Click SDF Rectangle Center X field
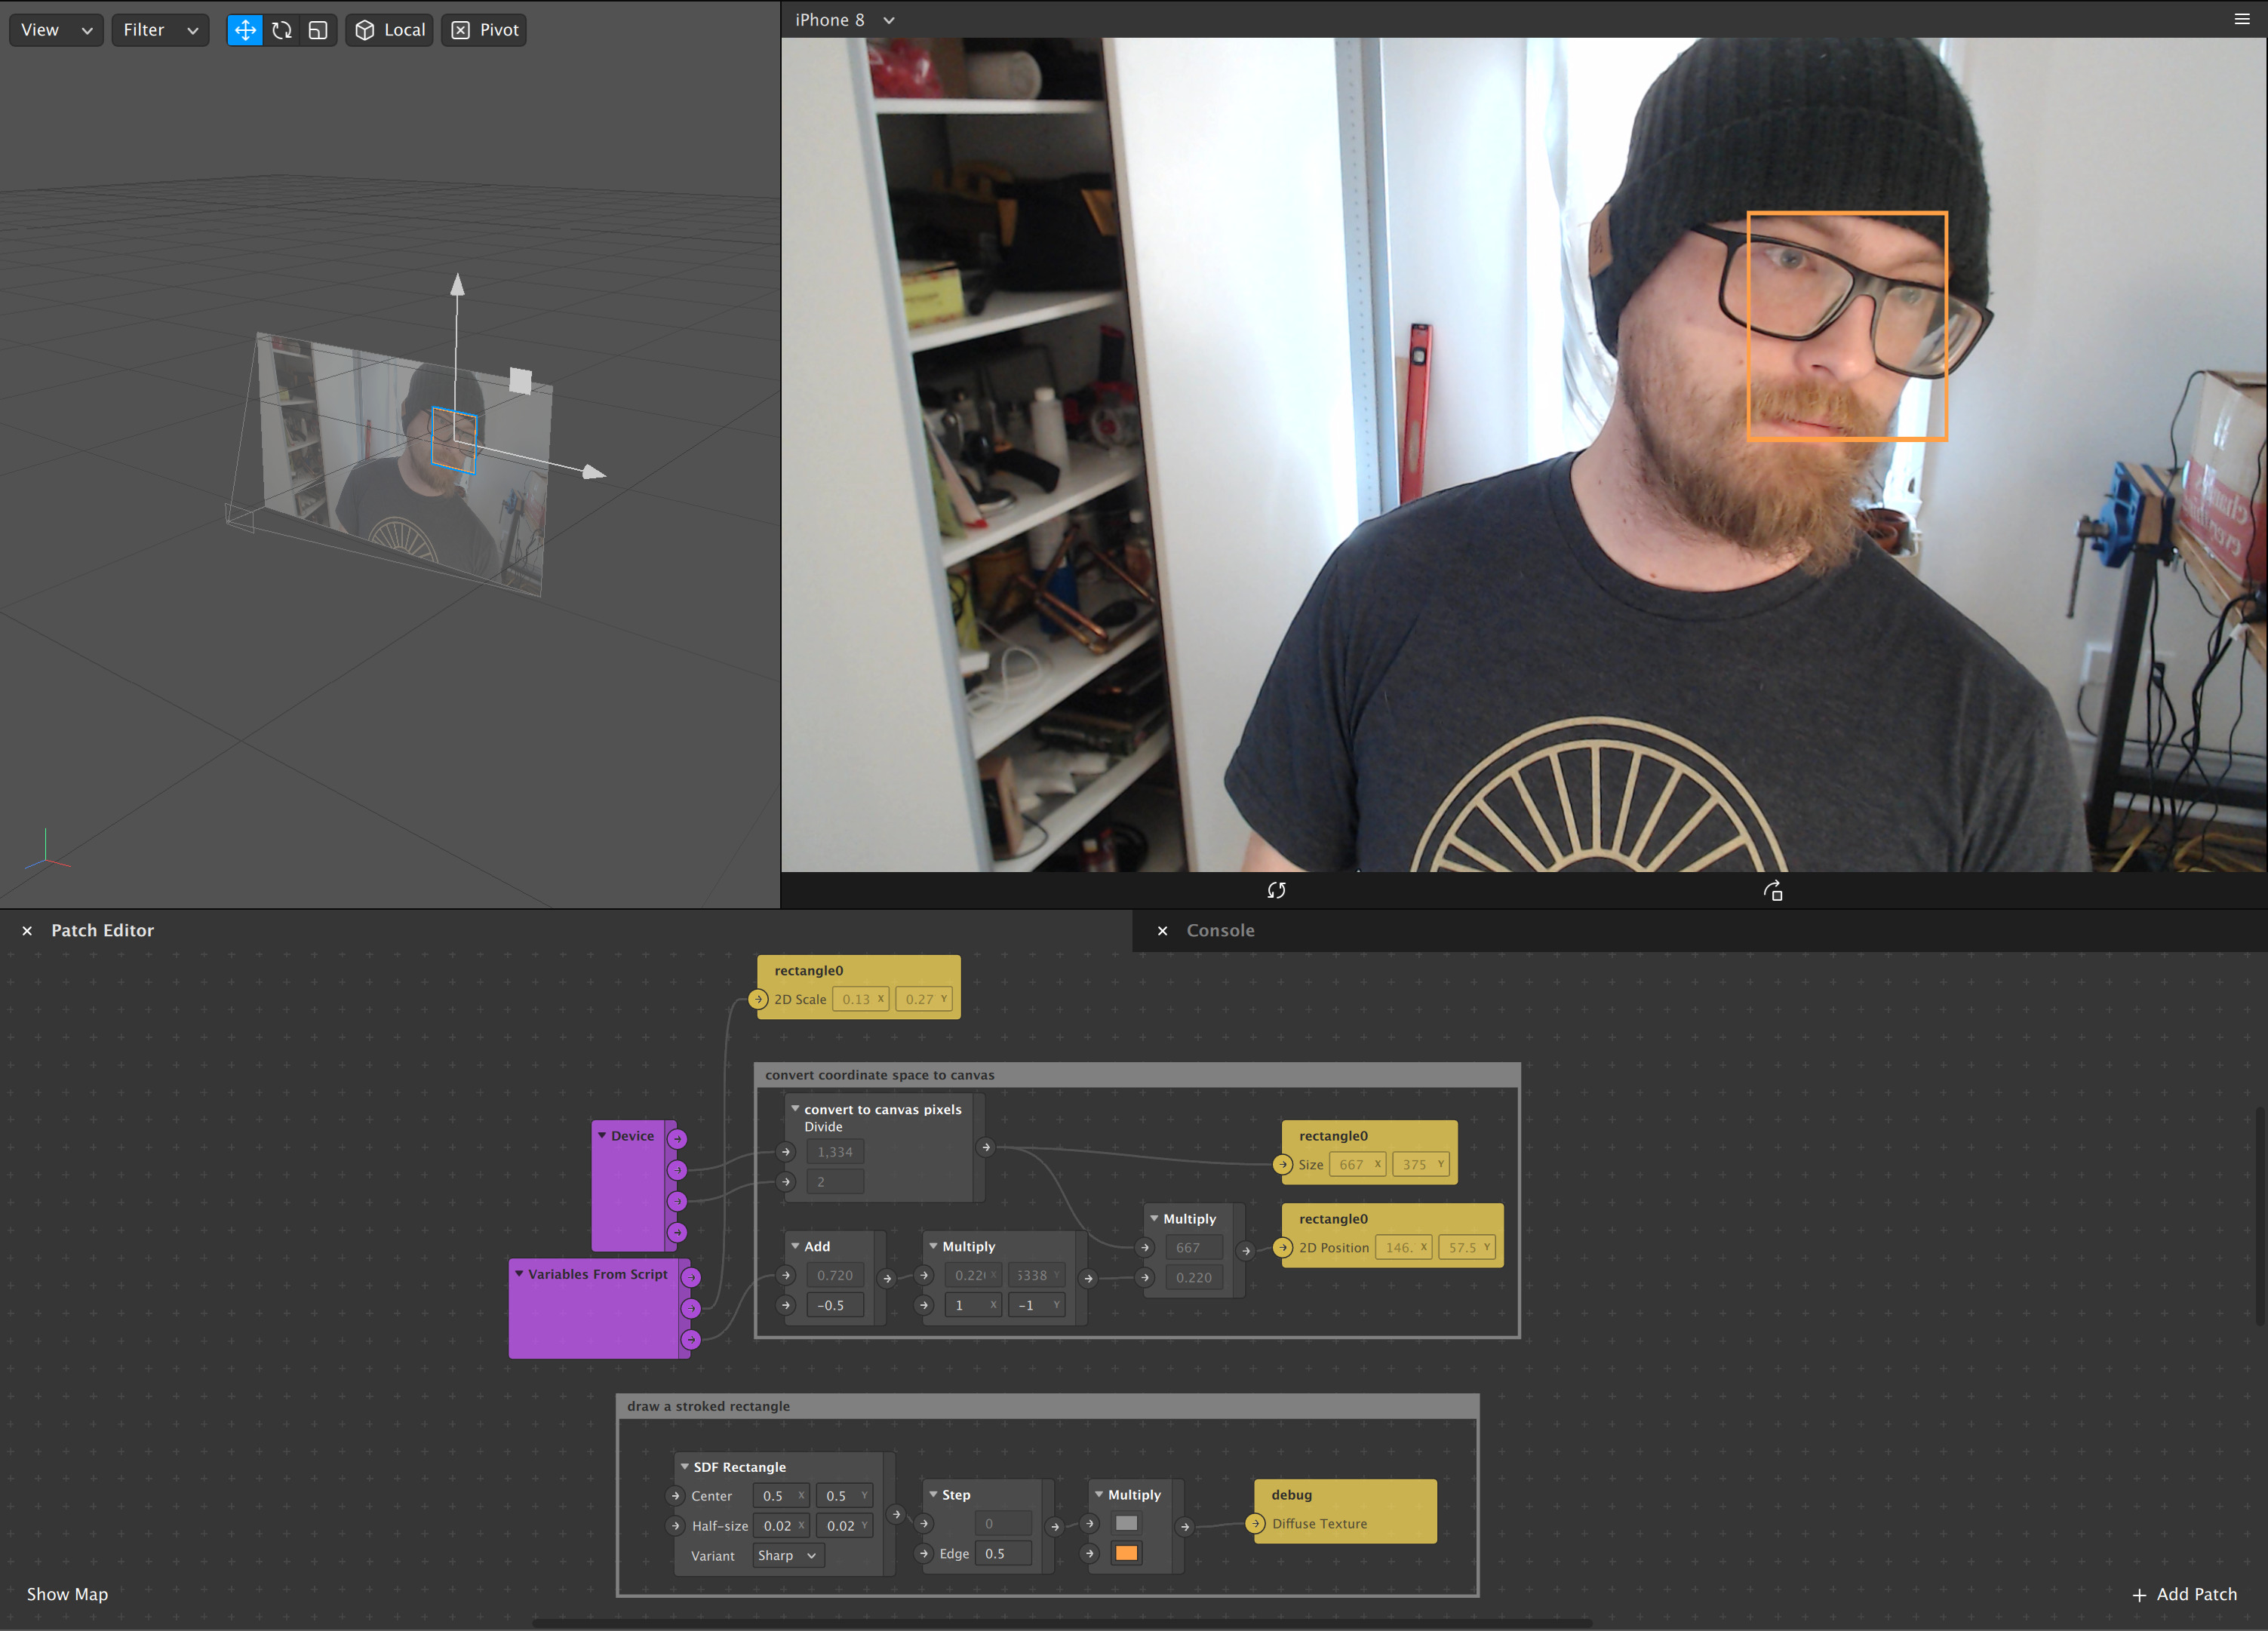The image size is (2268, 1631). 780,1496
